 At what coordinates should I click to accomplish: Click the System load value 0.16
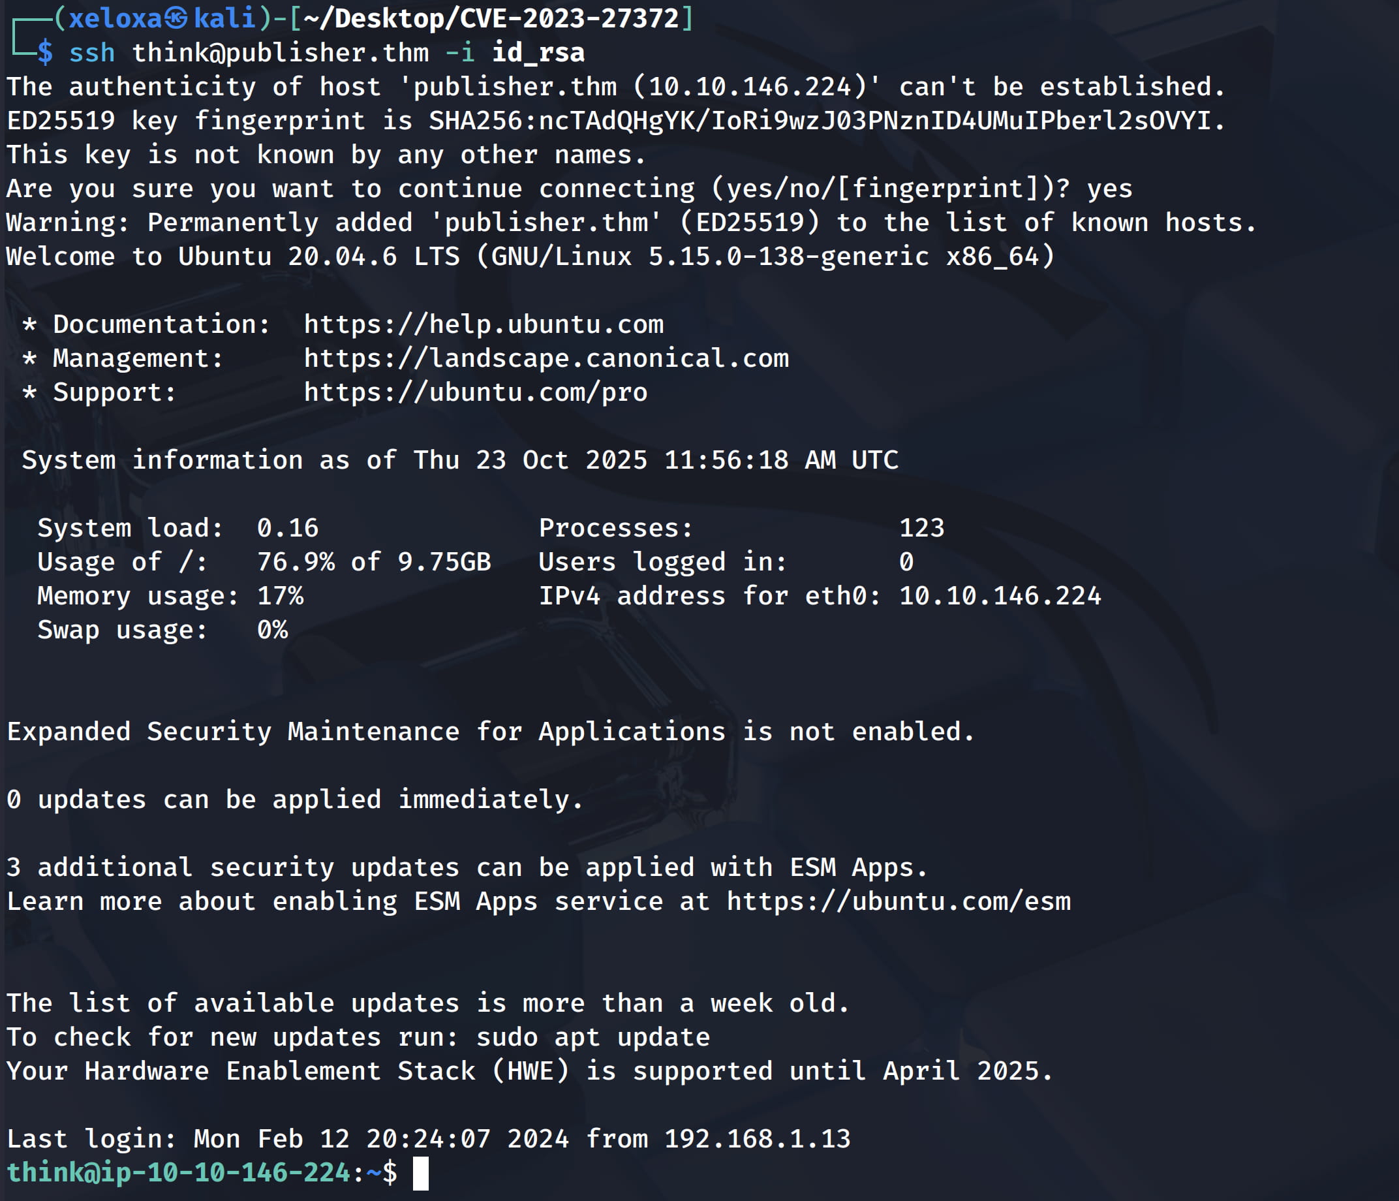click(287, 527)
